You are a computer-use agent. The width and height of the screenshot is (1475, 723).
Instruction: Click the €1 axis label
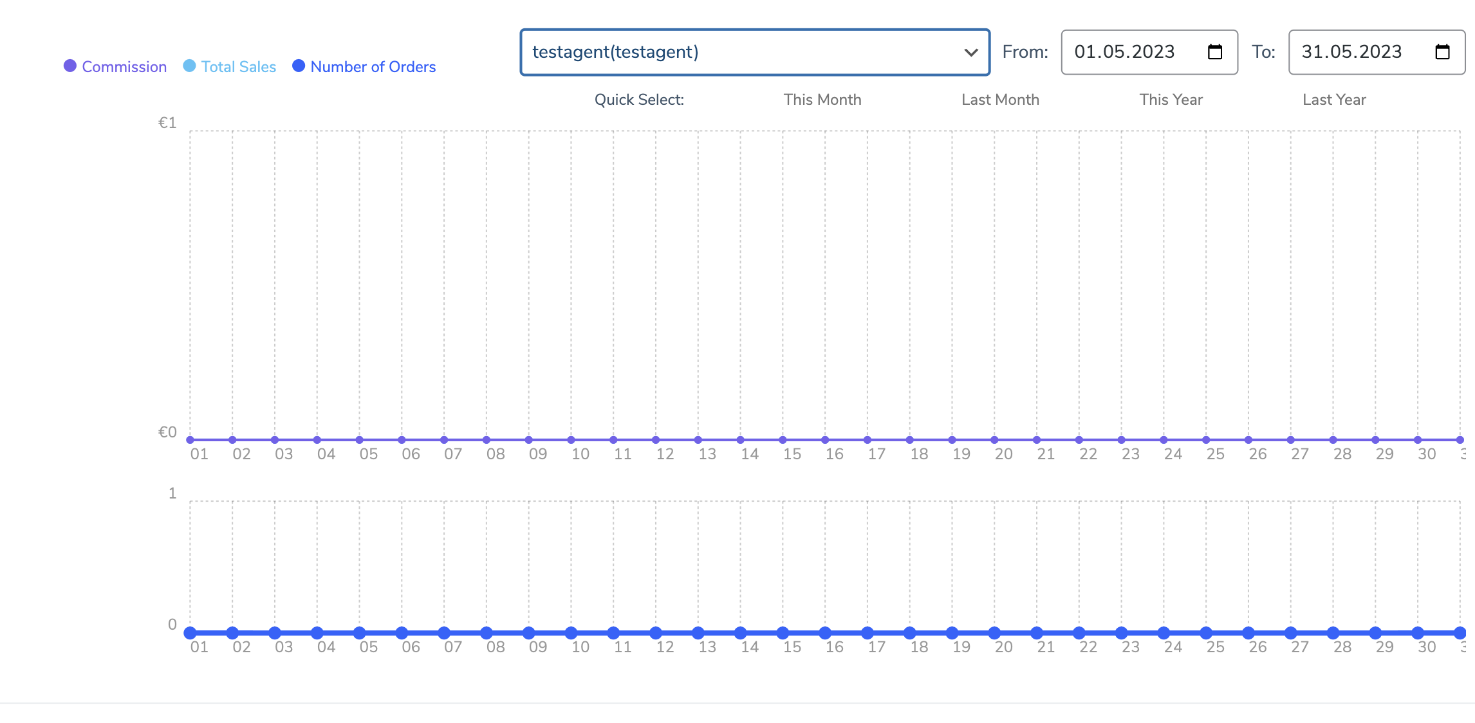point(167,122)
